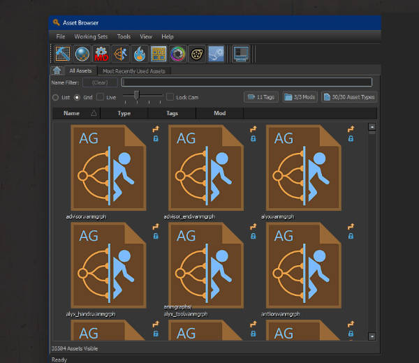Screen dimensions: 419x363
Task: Click lock icon beside alyx_hands.vanmgrph
Action: coord(156,236)
